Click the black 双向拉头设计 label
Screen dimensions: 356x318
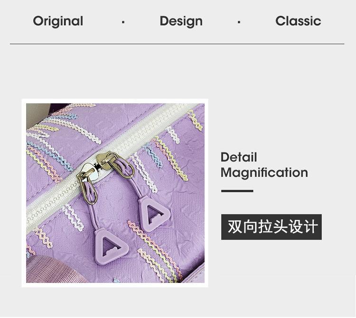click(272, 227)
